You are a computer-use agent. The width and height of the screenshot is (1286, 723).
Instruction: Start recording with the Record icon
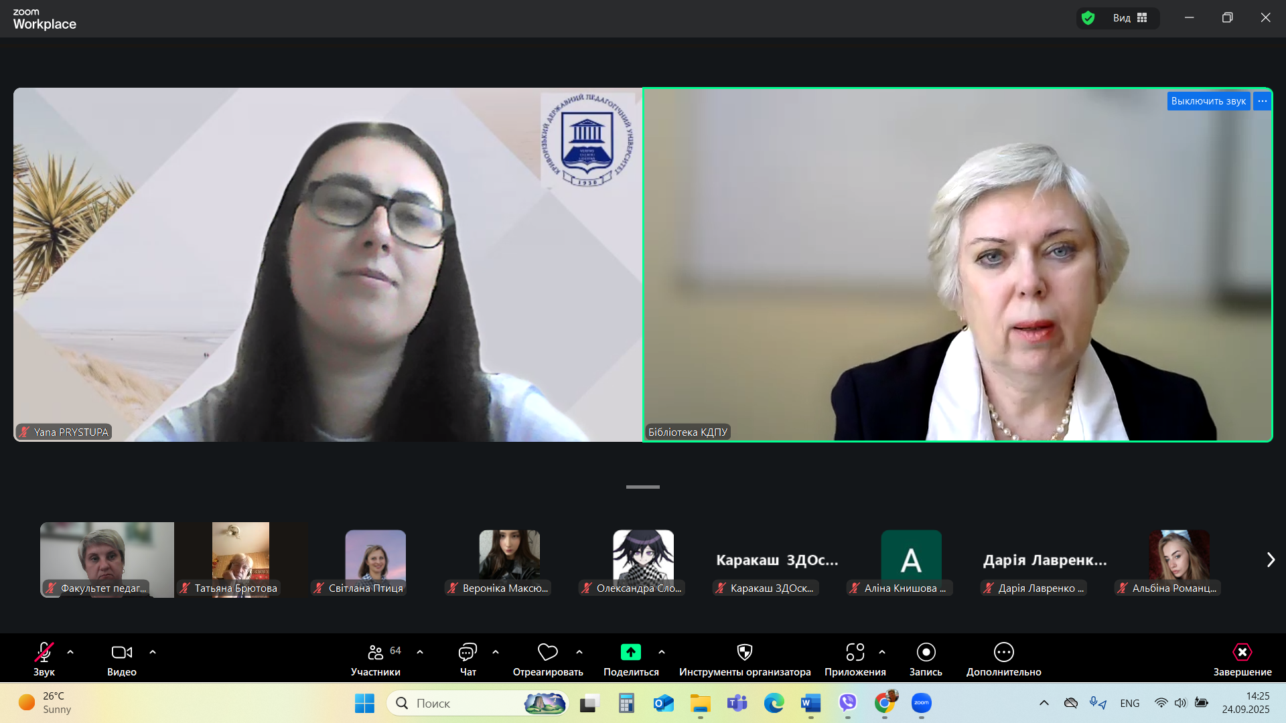(926, 652)
